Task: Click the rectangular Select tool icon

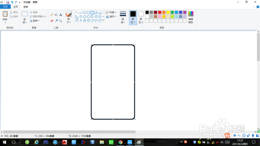Action: (x=25, y=14)
